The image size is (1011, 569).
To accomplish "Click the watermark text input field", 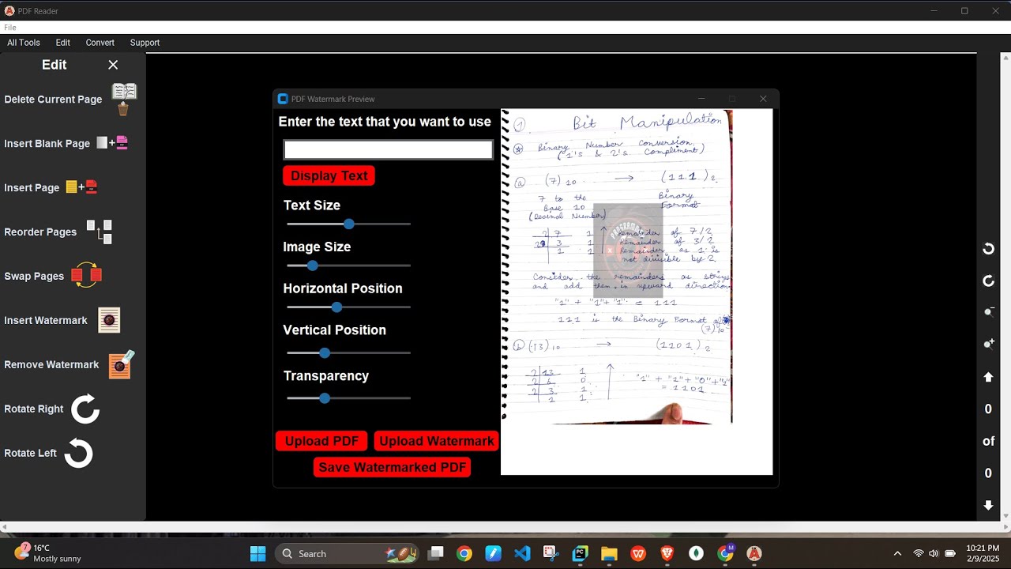I will coord(388,149).
